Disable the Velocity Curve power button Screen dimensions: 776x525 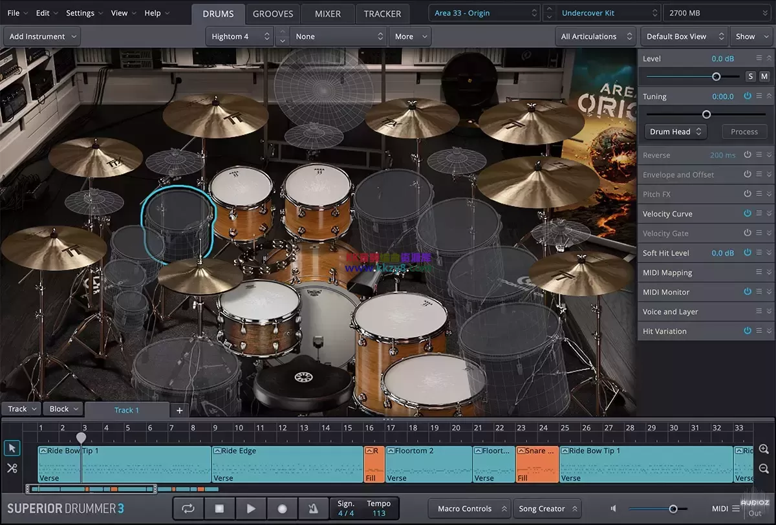click(x=748, y=213)
